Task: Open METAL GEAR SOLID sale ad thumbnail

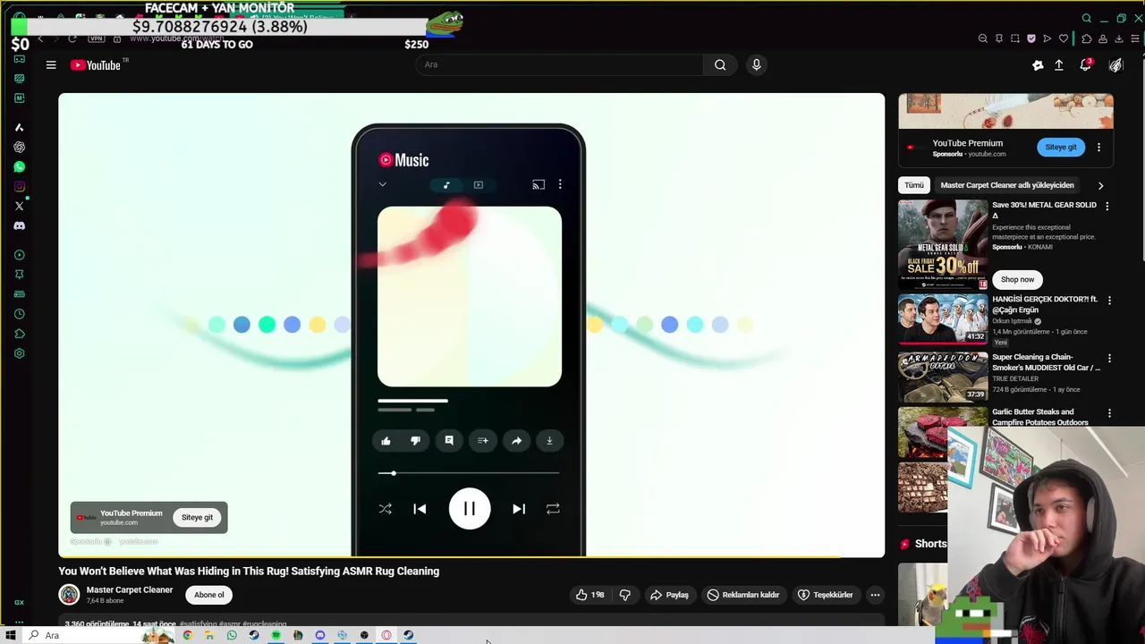Action: point(943,243)
